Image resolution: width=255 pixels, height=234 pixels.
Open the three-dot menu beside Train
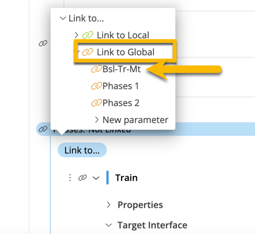click(x=70, y=178)
